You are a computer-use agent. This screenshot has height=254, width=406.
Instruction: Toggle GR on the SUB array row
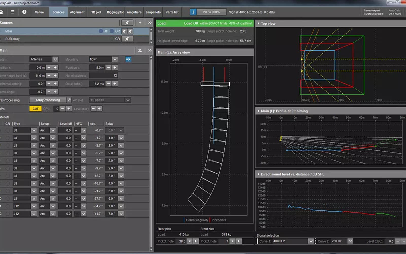111,39
